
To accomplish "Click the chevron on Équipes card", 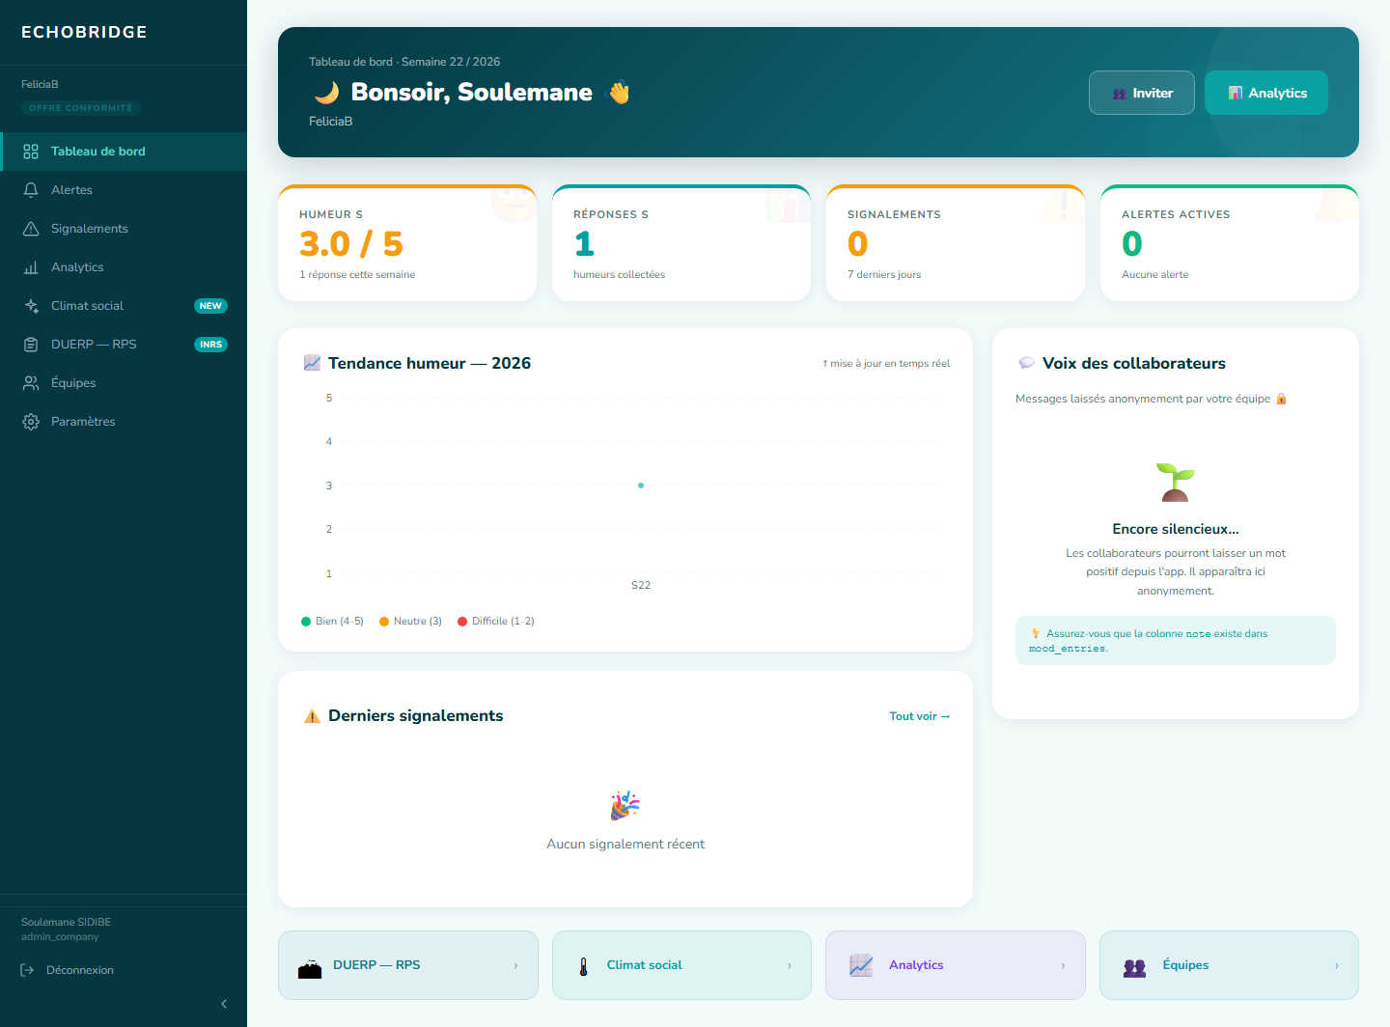I will (x=1337, y=965).
